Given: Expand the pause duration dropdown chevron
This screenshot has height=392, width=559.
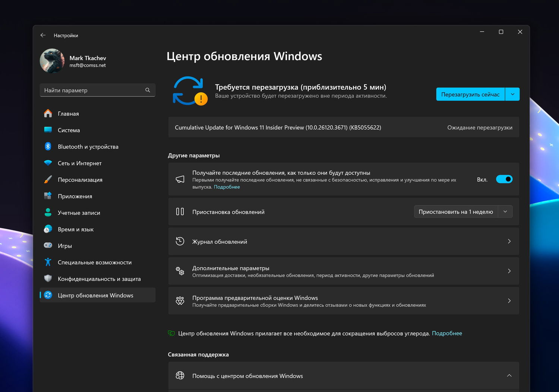Looking at the screenshot, I should tap(505, 212).
